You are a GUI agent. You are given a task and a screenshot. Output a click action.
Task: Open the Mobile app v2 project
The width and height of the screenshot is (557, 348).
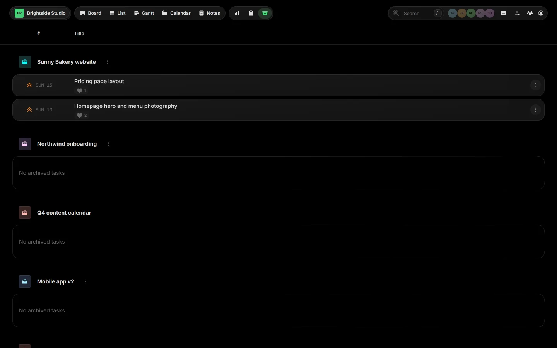click(x=56, y=281)
